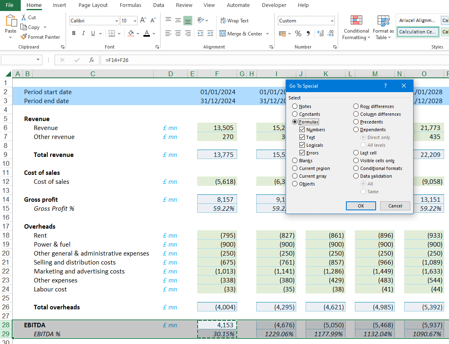The height and width of the screenshot is (344, 449).
Task: Click the Insert Function fx icon
Action: (92, 60)
